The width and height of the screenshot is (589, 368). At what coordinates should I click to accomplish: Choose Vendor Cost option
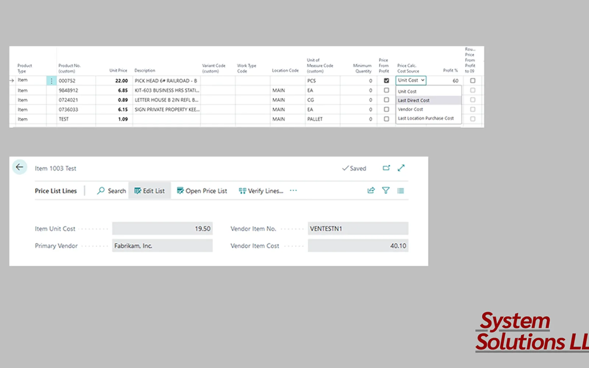click(428, 109)
